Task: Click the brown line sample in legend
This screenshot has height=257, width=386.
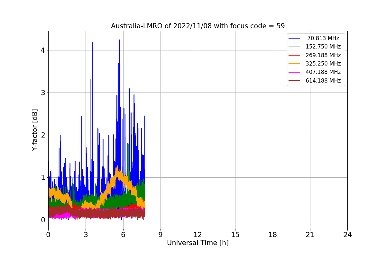Action: [x=295, y=81]
